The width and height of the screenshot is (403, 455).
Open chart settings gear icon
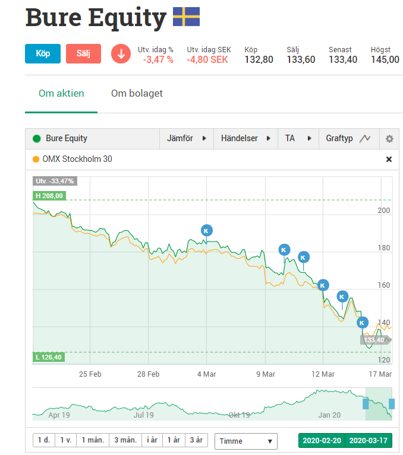[389, 139]
